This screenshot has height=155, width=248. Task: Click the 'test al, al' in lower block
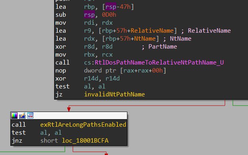(37, 133)
